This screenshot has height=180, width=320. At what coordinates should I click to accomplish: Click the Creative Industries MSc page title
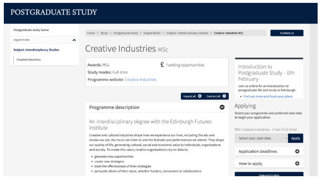point(127,49)
